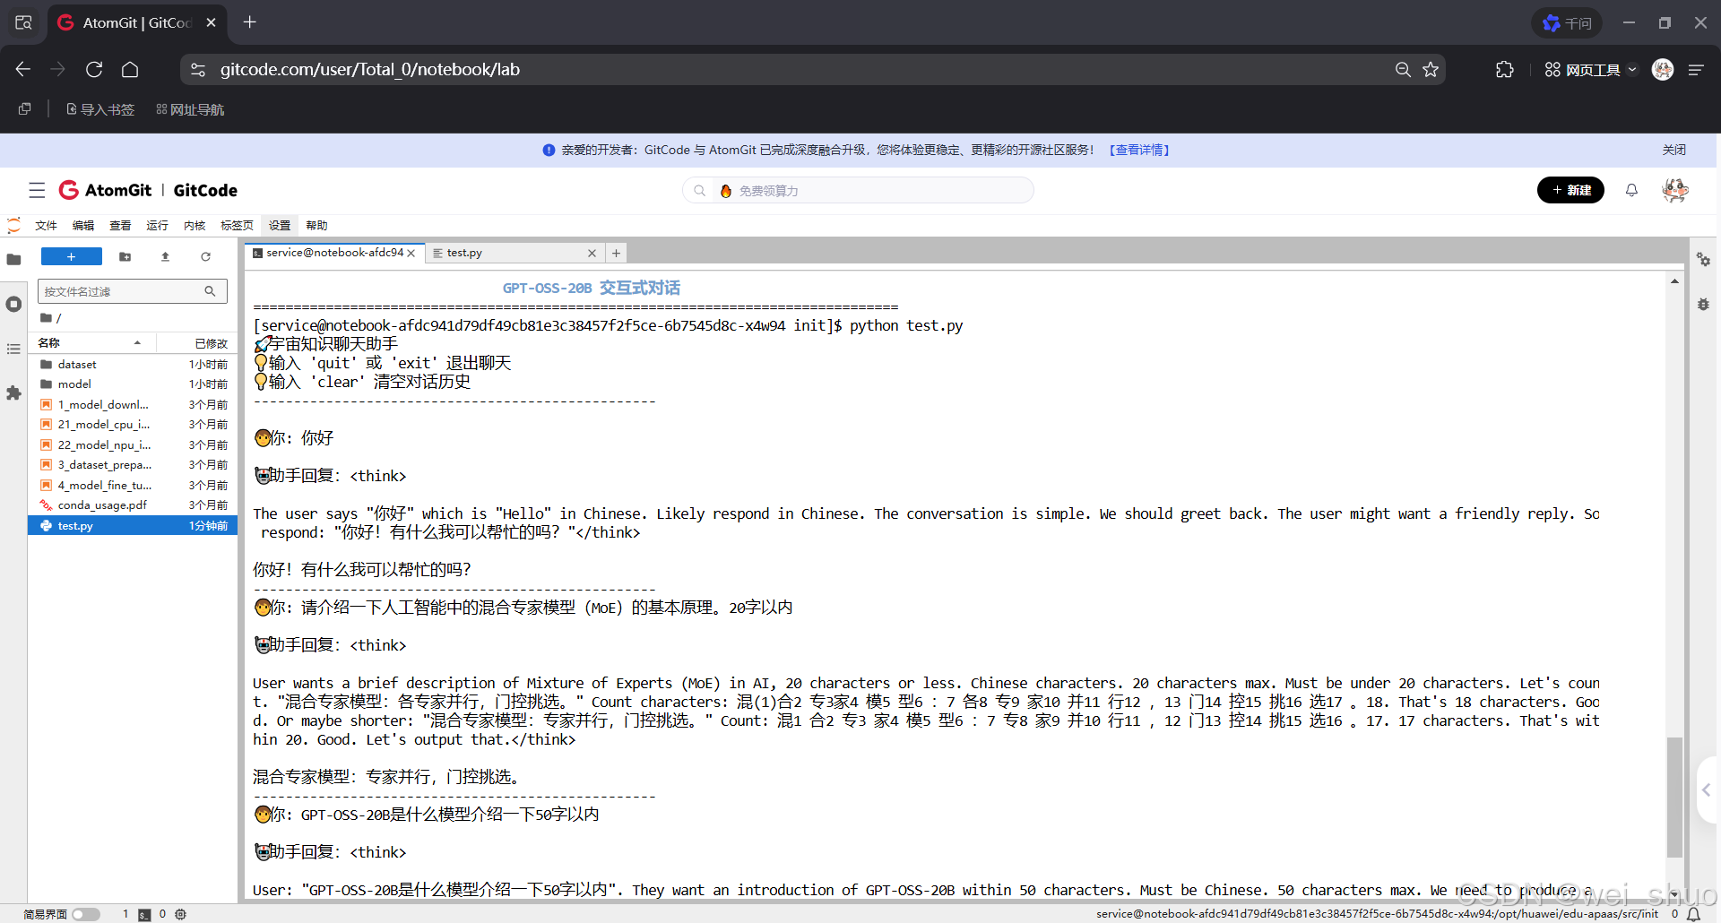Image resolution: width=1721 pixels, height=923 pixels.
Task: Open 标签页 menu
Action: [x=237, y=226]
